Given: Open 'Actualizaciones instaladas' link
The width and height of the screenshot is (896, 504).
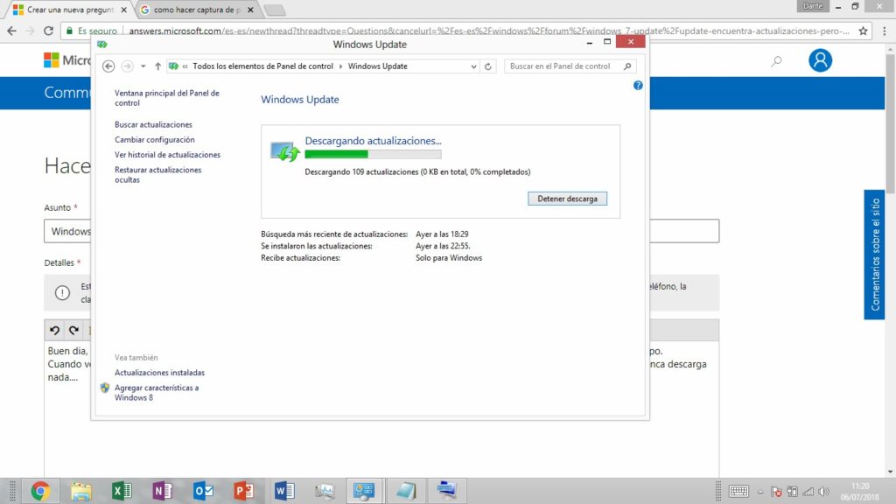Looking at the screenshot, I should pos(159,373).
